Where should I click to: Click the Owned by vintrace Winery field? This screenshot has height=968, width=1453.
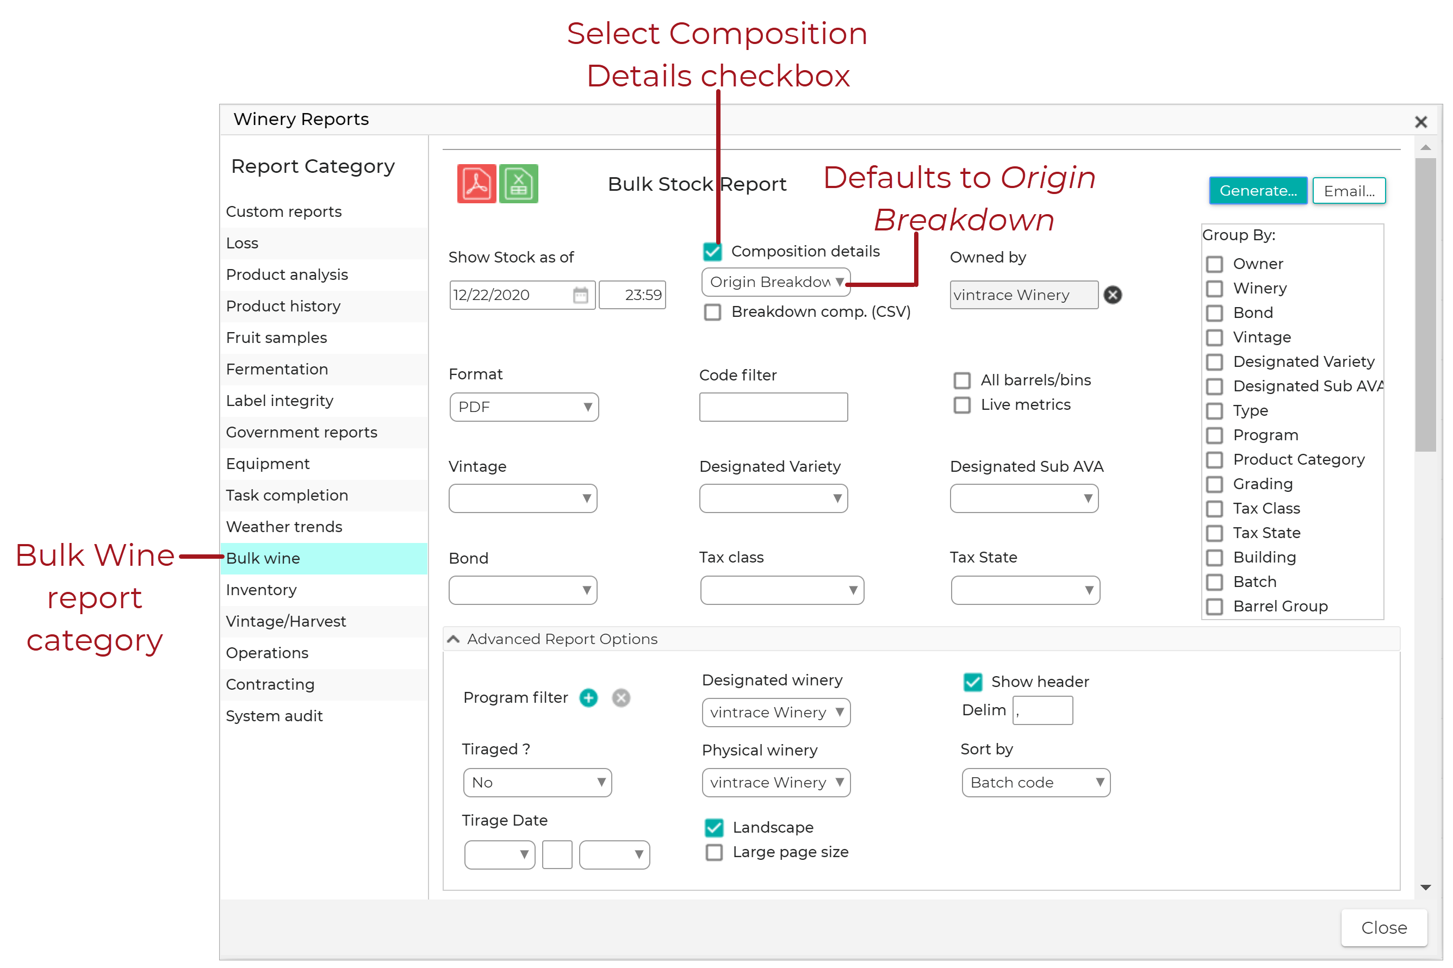tap(1023, 295)
